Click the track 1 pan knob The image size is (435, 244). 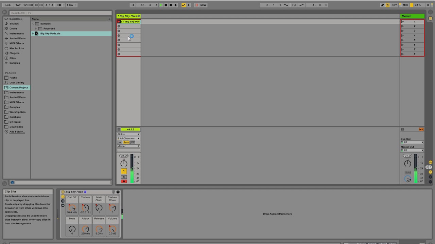124,163
